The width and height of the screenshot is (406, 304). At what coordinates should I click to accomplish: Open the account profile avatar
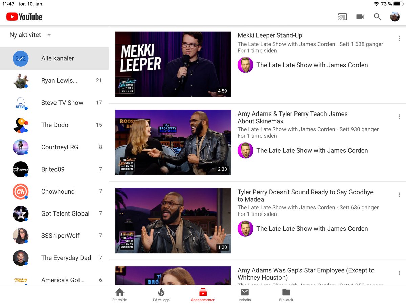coord(395,17)
